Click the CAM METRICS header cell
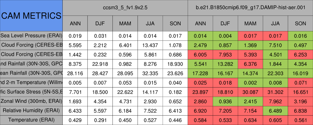 31,16
